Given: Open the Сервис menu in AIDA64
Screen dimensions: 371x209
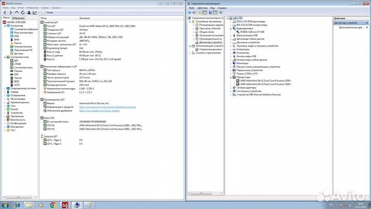Looking at the screenshot, I should (x=45, y=8).
